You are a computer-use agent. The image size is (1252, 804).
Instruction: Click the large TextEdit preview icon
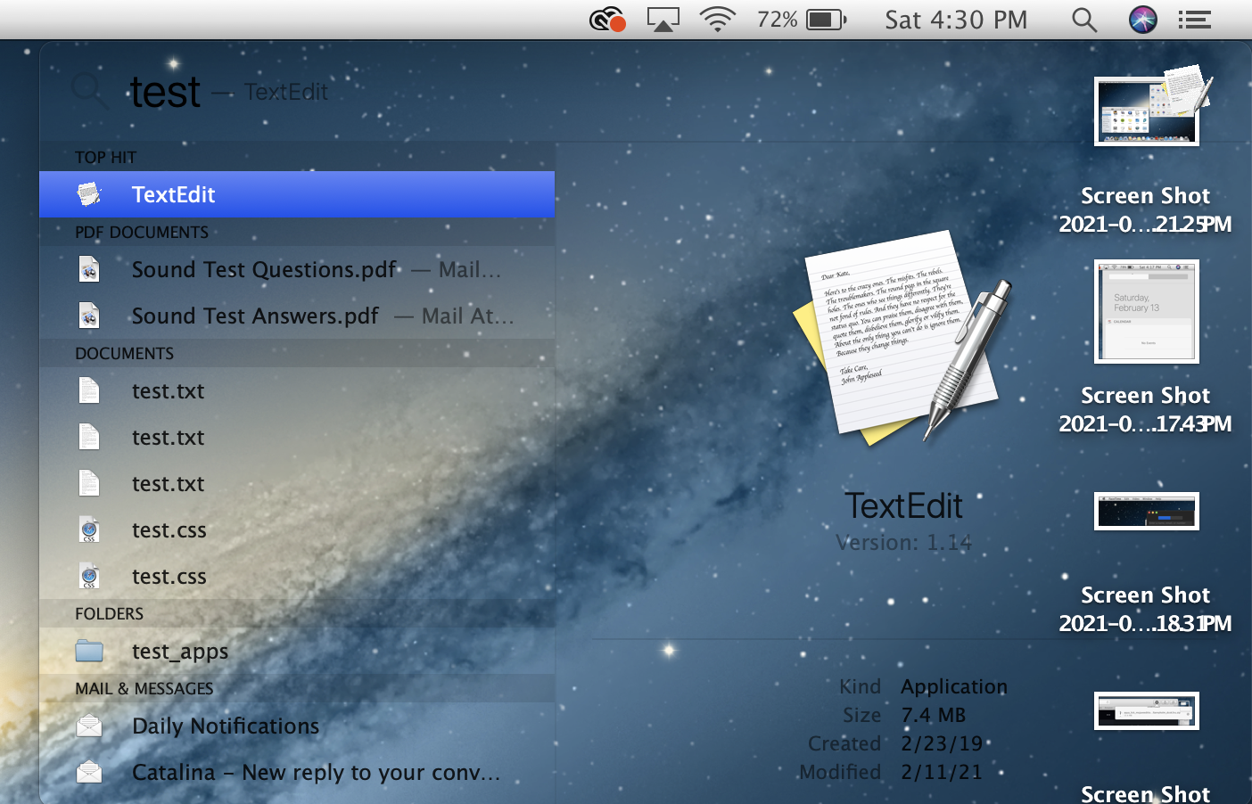point(903,339)
